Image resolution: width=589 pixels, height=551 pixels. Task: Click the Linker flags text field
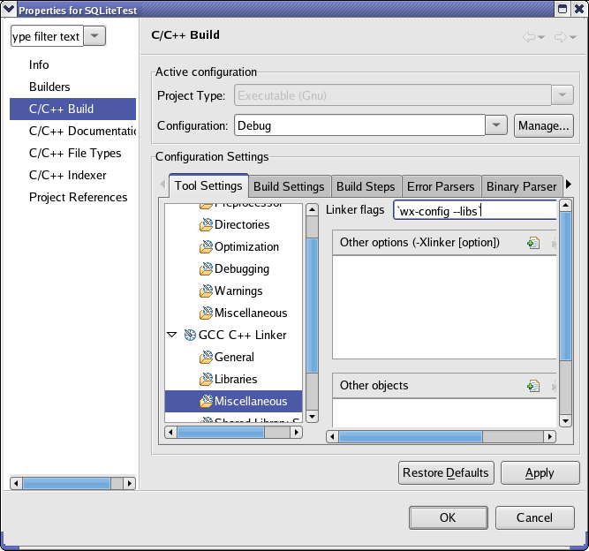click(475, 210)
